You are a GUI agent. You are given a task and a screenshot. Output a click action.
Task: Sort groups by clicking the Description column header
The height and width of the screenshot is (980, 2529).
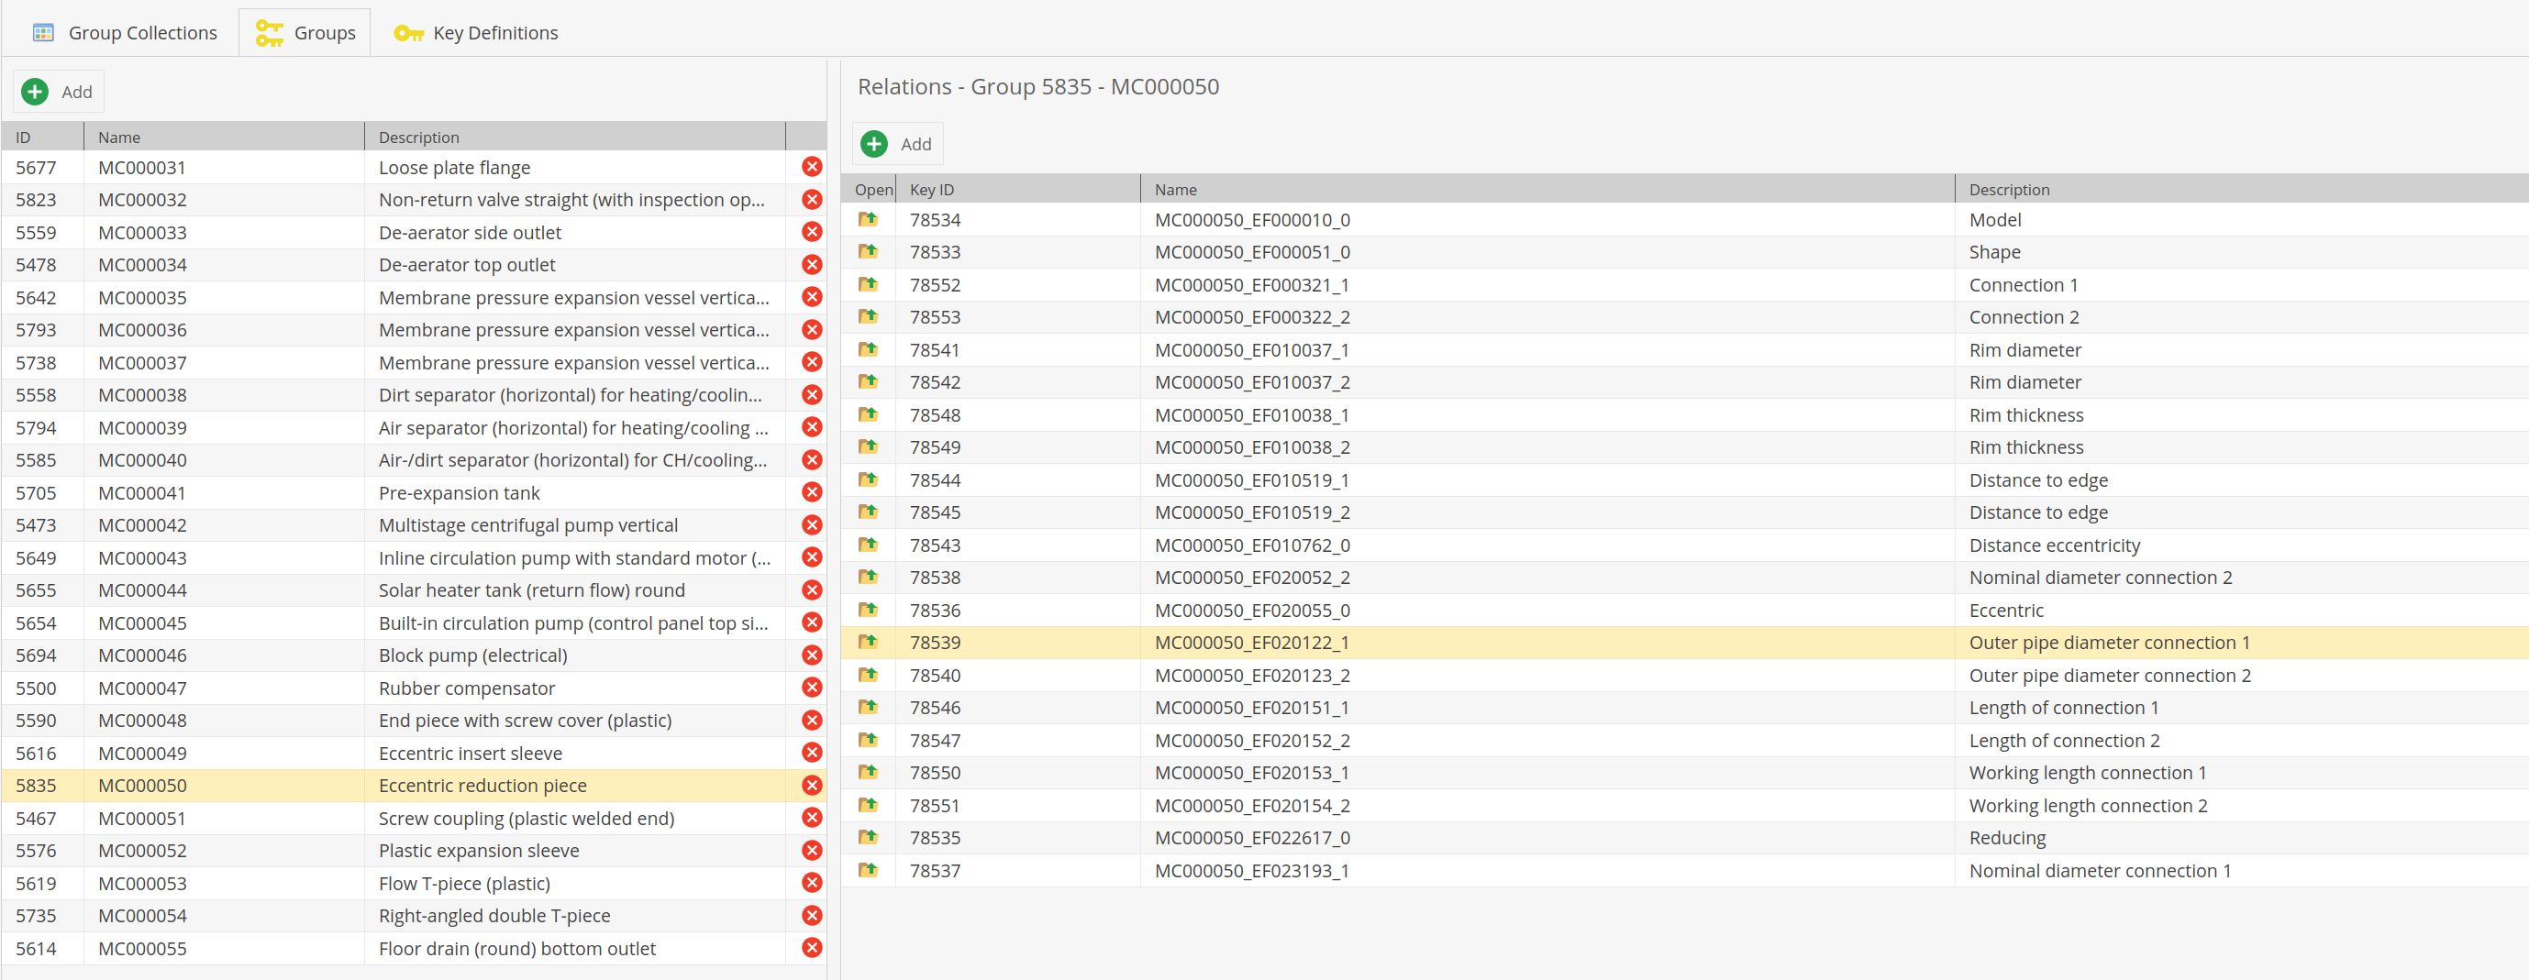pyautogui.click(x=419, y=137)
